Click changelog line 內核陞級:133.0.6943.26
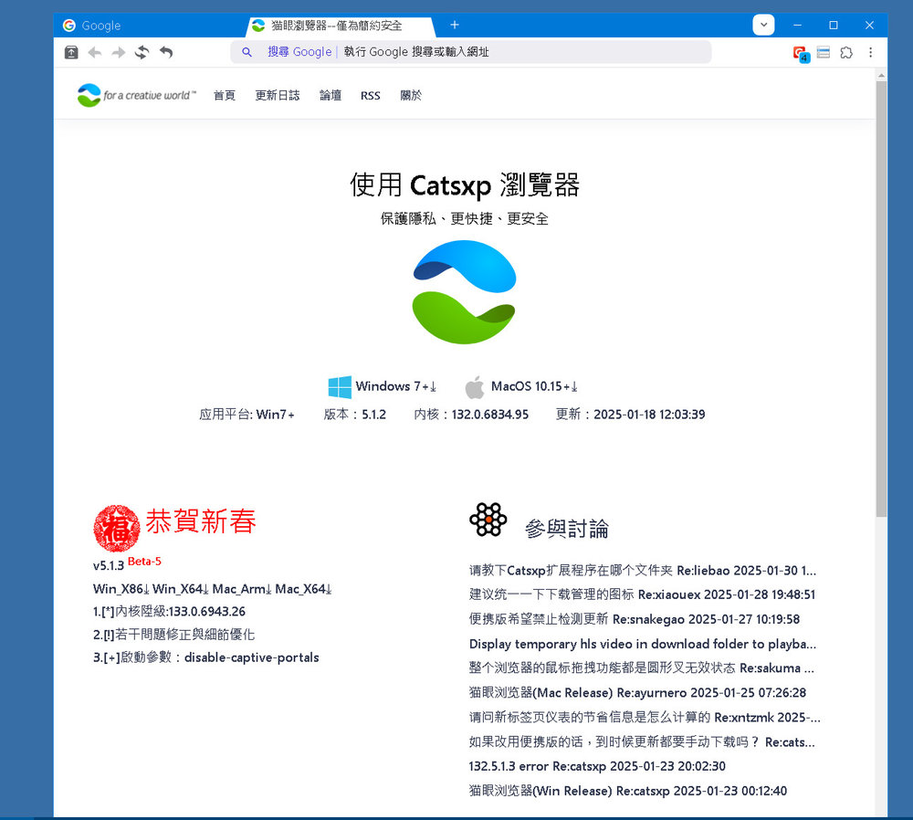The width and height of the screenshot is (913, 820). 169,612
